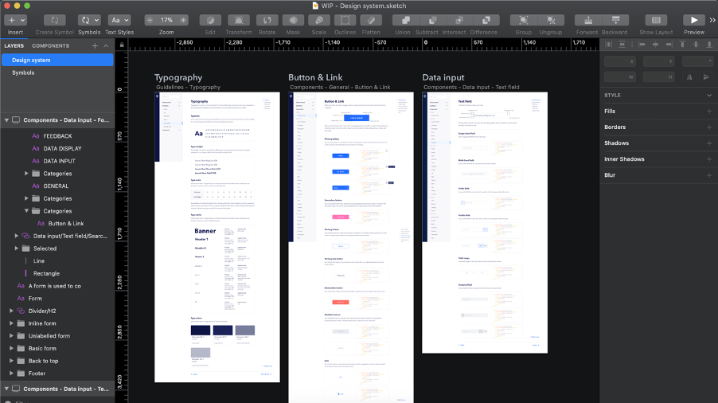Click the Rotate tool in toolbar
The width and height of the screenshot is (718, 403).
tap(267, 20)
